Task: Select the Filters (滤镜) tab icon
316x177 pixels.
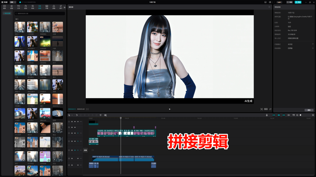Action: (54, 7)
